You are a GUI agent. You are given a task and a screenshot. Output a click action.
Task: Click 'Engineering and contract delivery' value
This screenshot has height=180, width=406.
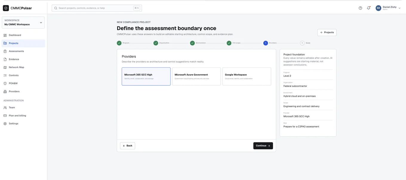coord(301,106)
